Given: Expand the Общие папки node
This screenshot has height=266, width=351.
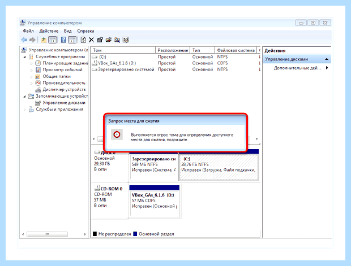Looking at the screenshot, I should pyautogui.click(x=31, y=77).
